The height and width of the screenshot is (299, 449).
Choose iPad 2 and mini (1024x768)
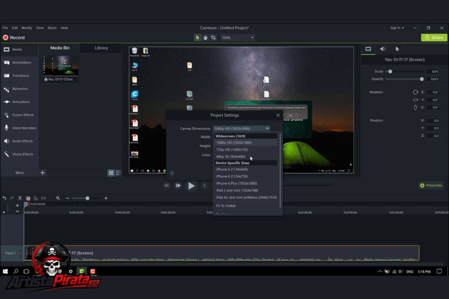click(246, 190)
